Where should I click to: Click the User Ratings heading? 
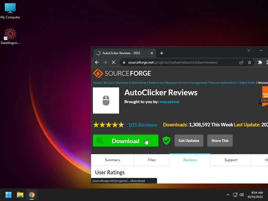click(x=110, y=172)
